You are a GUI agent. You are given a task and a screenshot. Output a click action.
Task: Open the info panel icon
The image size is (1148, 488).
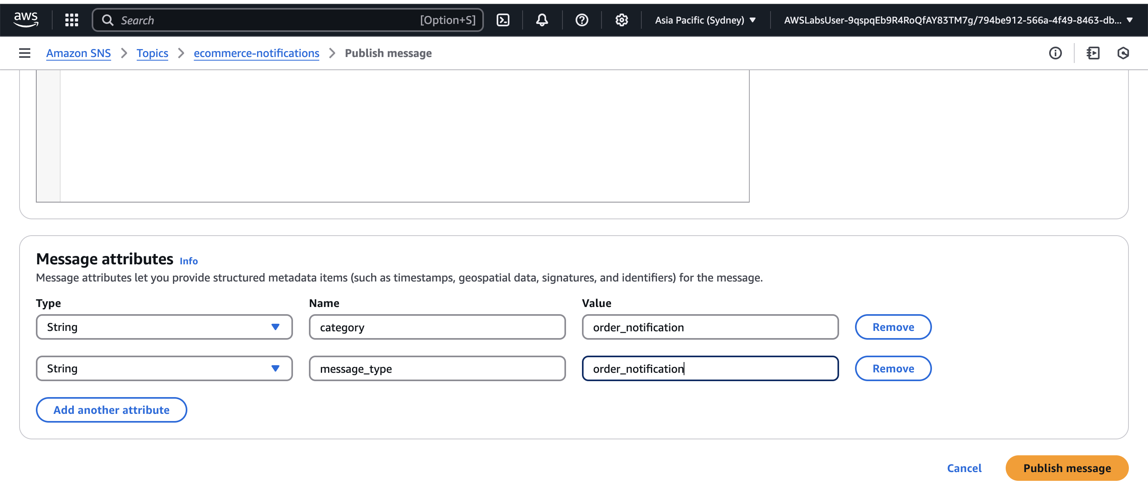(1055, 53)
